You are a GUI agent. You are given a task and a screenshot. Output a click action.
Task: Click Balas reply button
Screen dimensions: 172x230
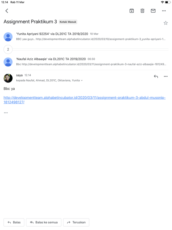pos(14,222)
